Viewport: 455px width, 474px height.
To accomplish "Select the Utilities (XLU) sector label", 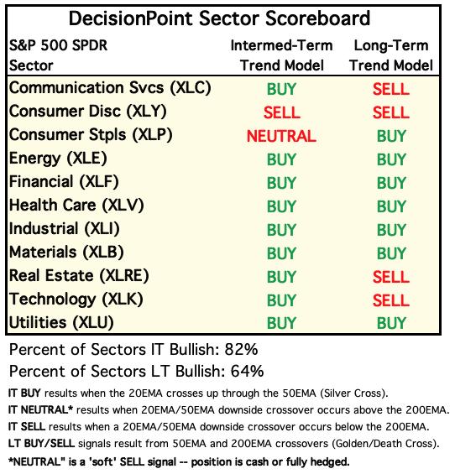I will [61, 323].
